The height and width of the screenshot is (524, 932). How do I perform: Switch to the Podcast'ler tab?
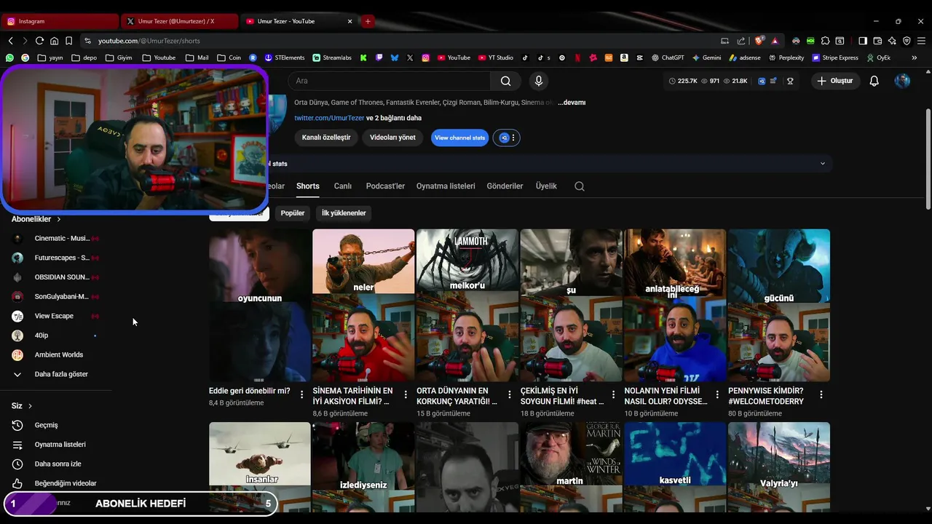[385, 186]
